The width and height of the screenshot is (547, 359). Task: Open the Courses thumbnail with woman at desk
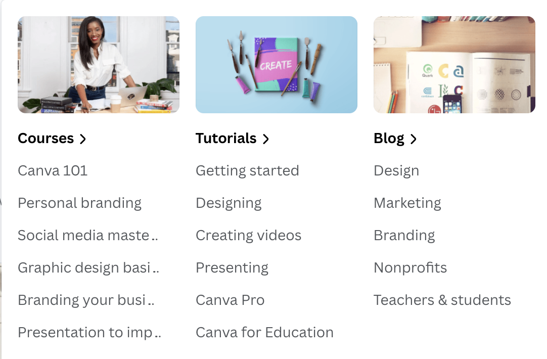tap(99, 65)
